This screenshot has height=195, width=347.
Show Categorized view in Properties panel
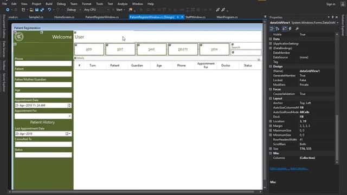[272, 29]
